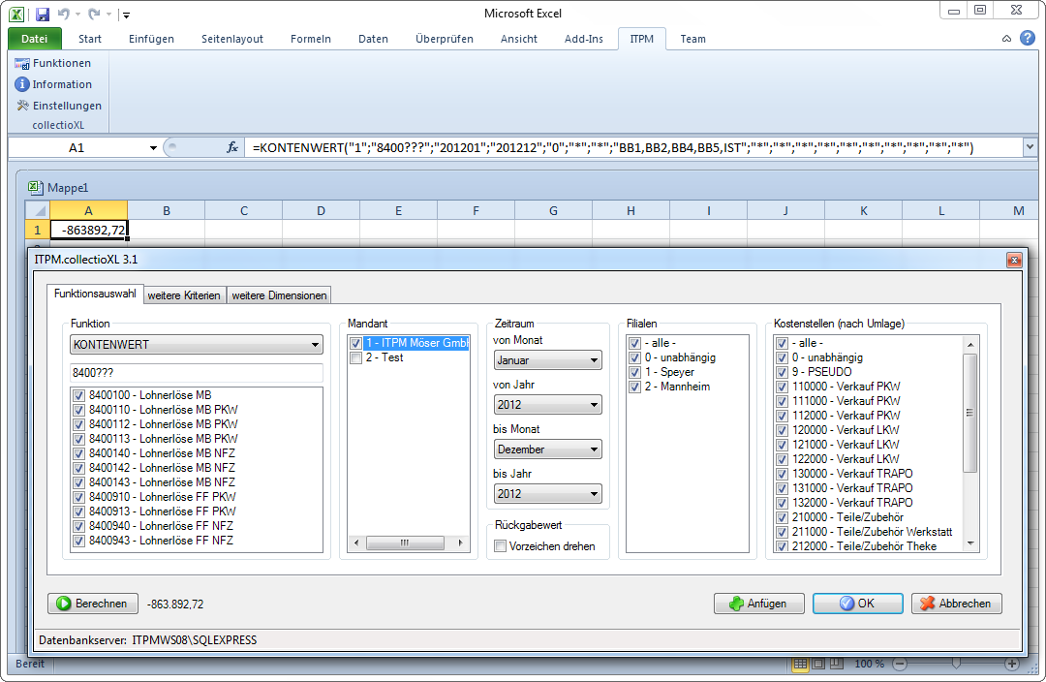Open Excel Help question mark icon
This screenshot has width=1046, height=682.
coord(1028,38)
